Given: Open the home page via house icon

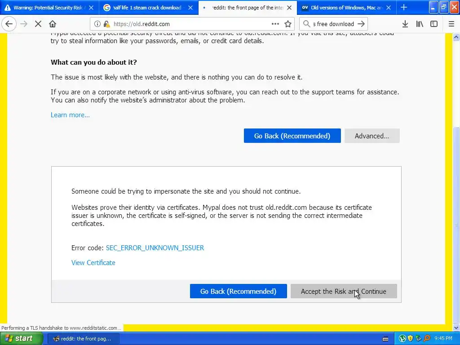Looking at the screenshot, I should tap(53, 24).
